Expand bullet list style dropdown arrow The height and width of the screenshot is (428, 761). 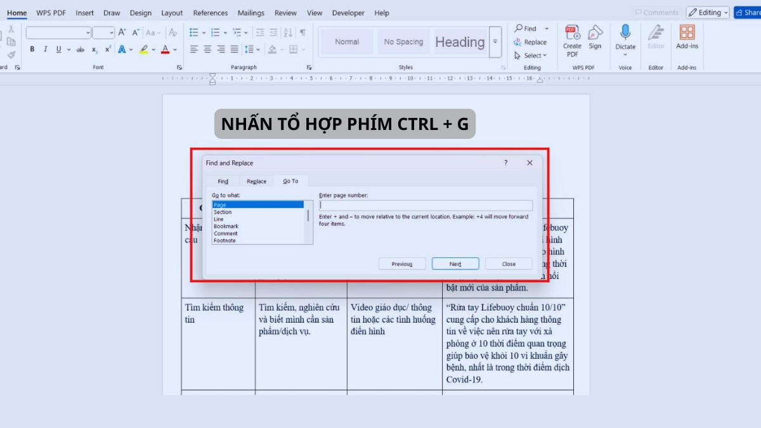203,32
